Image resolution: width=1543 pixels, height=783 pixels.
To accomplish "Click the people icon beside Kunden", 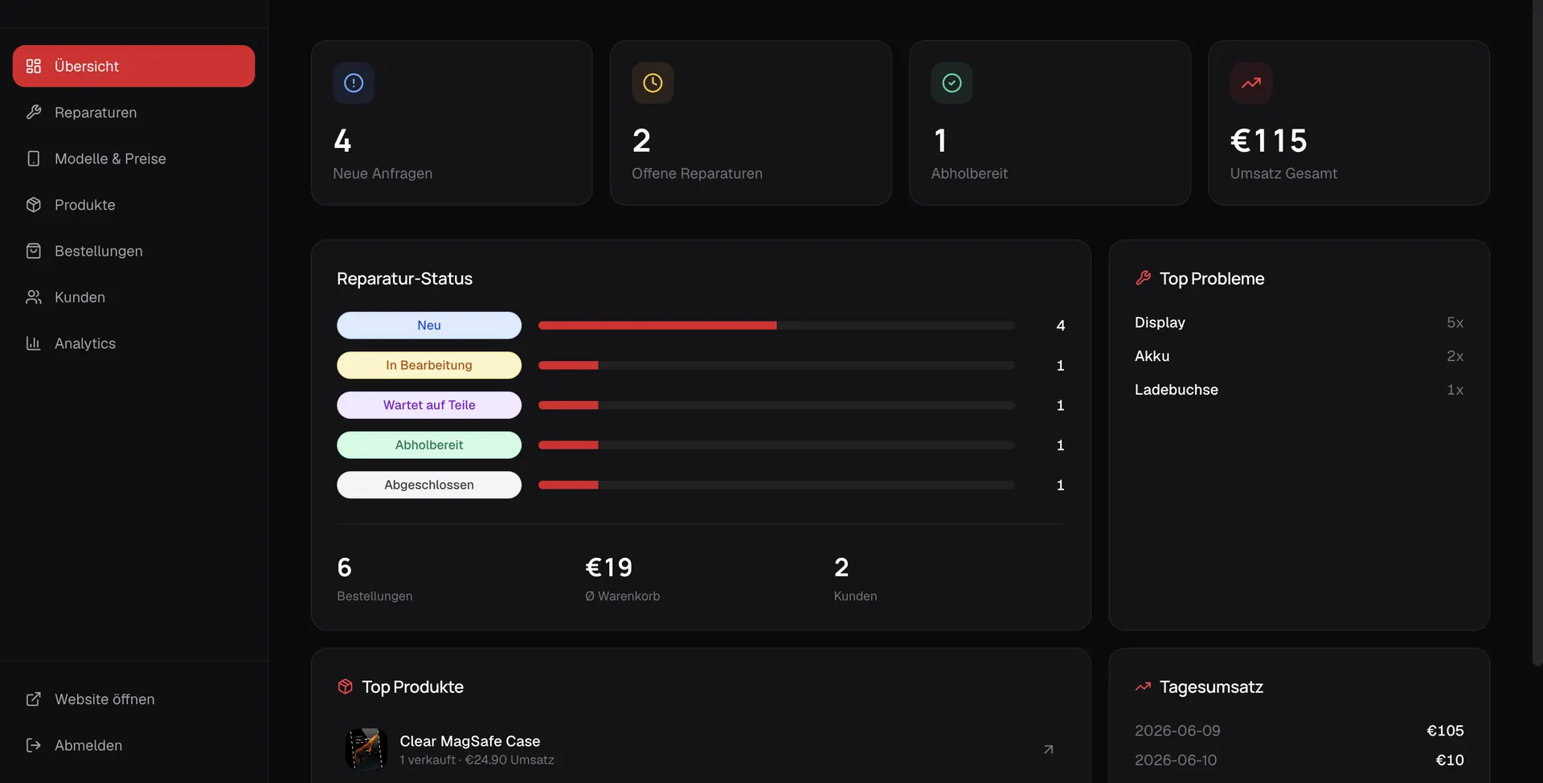I will pos(34,297).
